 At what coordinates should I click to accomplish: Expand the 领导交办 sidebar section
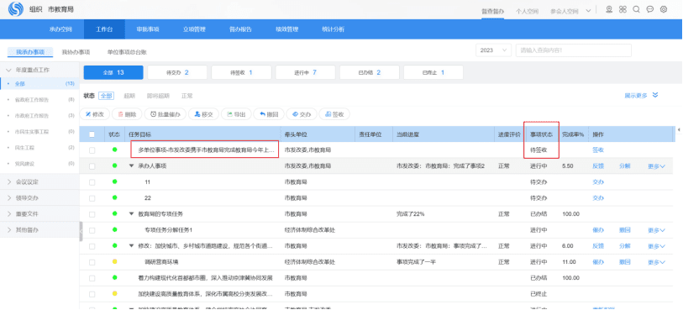click(x=8, y=197)
